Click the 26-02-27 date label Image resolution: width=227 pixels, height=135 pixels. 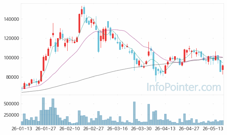tap(94, 129)
